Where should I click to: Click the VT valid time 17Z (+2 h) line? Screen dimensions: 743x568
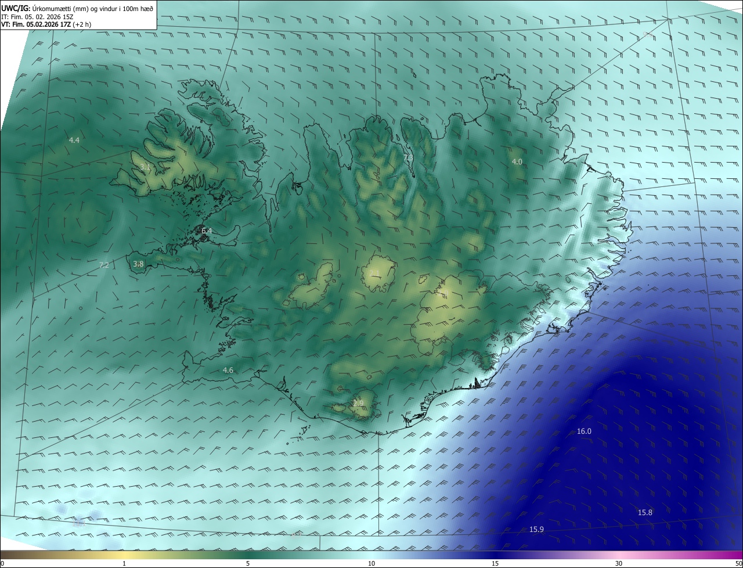pyautogui.click(x=46, y=24)
